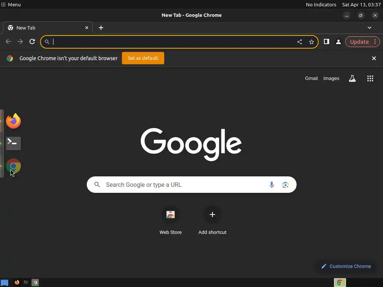Select Chrome window in bottom taskbar

35,283
